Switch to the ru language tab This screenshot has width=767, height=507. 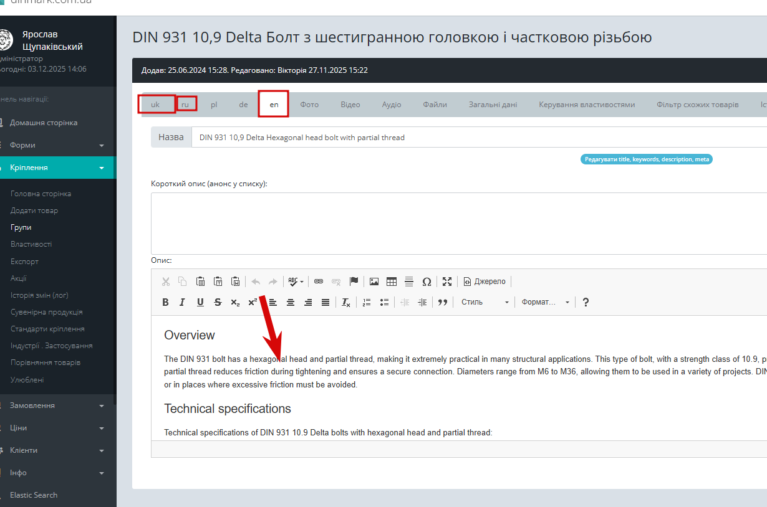[x=185, y=105]
